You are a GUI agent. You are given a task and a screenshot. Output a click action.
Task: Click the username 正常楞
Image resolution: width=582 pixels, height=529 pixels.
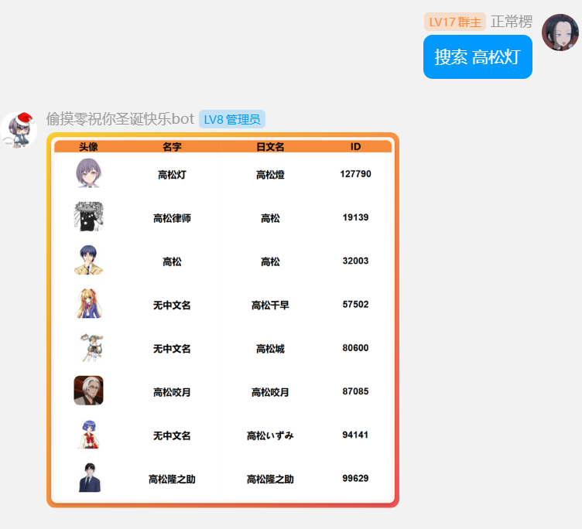(512, 22)
